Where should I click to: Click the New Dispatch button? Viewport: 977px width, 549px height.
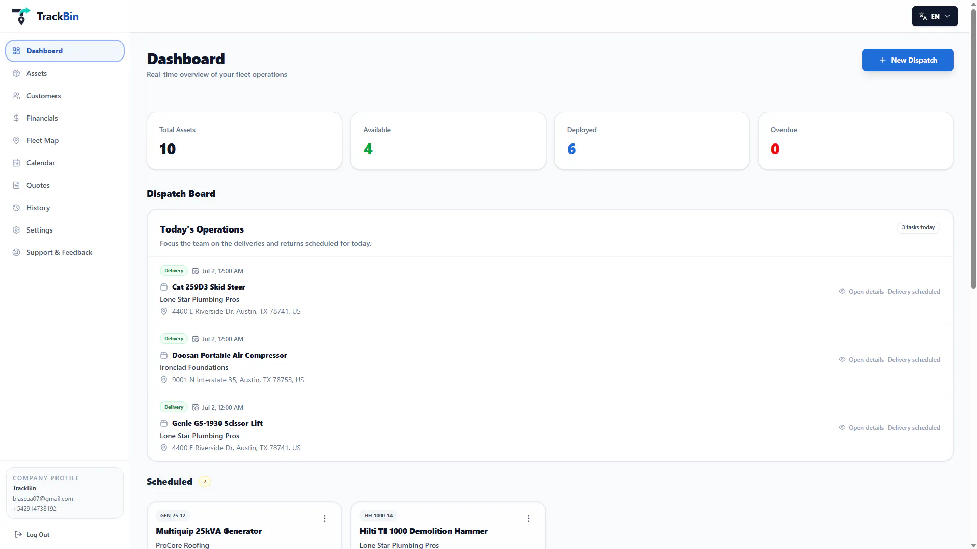908,60
